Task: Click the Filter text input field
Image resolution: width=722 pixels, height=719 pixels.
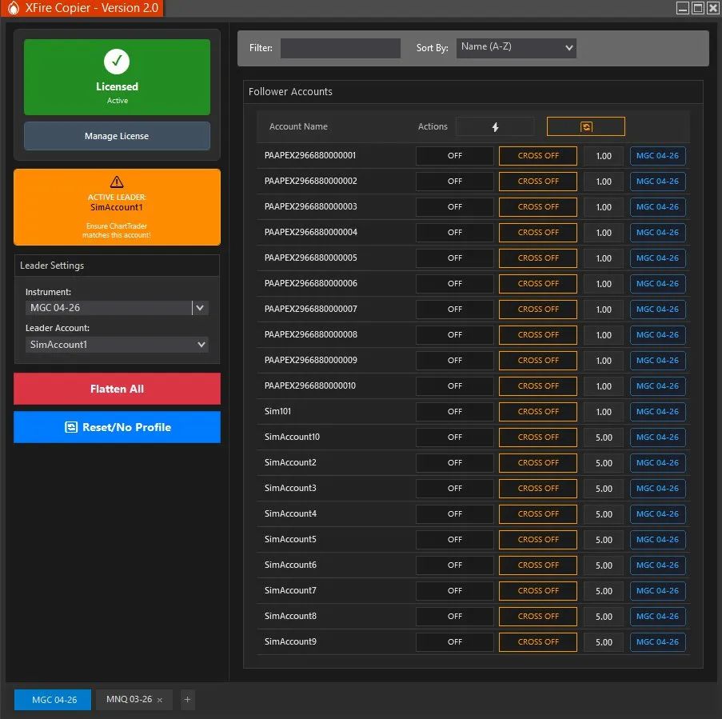Action: 340,47
